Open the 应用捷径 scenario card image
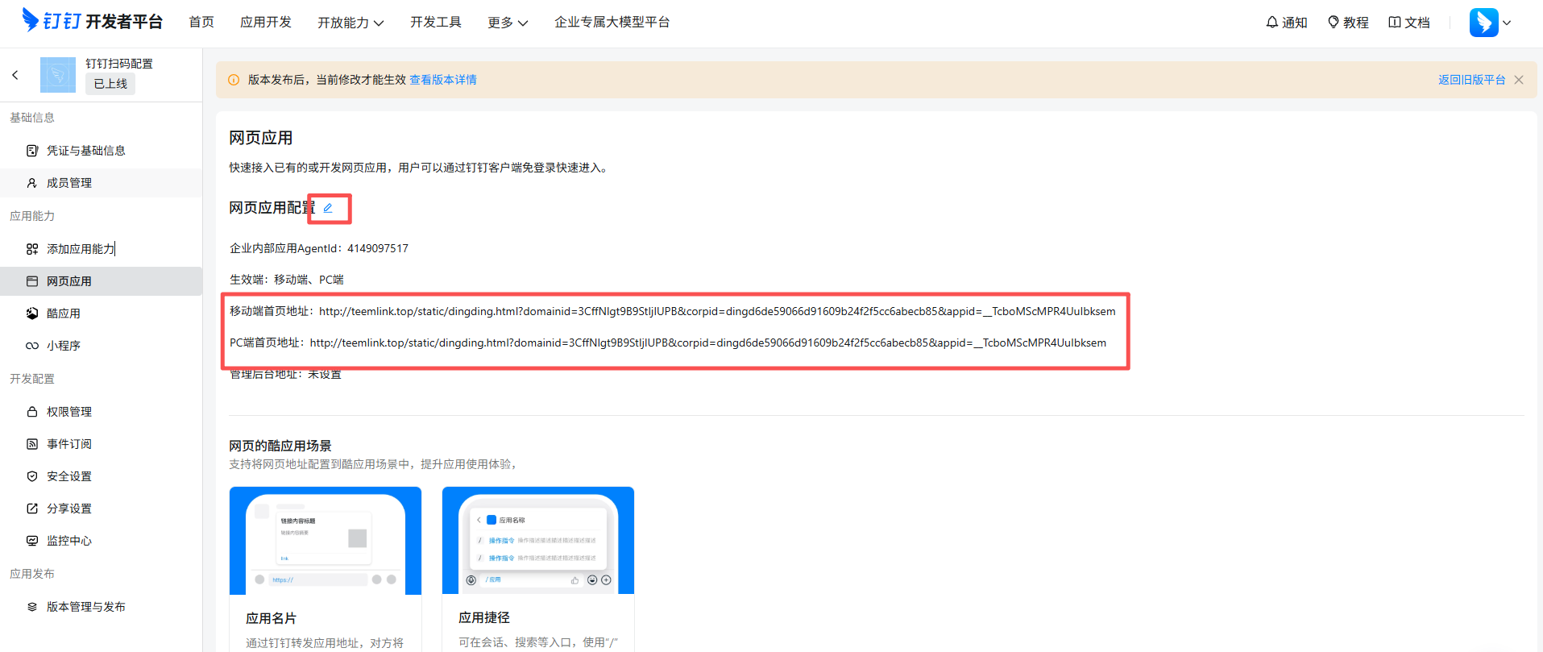This screenshot has height=652, width=1543. 538,541
